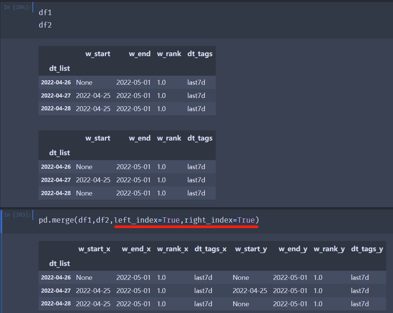Click dt_tags_x header in merged table
This screenshot has width=393, height=313.
(210, 249)
